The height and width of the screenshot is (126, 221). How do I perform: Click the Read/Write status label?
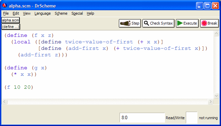[175, 118]
